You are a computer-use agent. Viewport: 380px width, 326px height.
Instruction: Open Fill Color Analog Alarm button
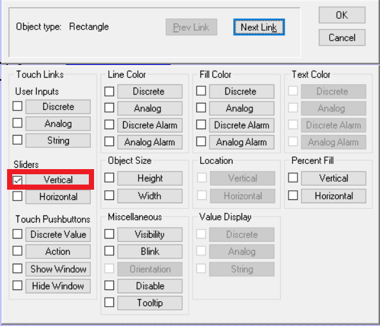242,142
